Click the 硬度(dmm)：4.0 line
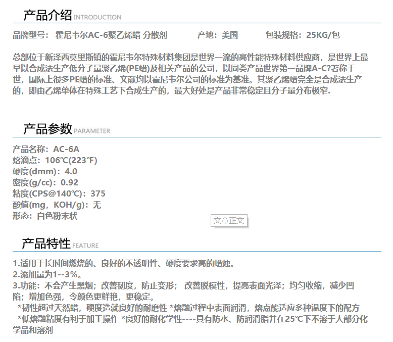This screenshot has width=393, height=342. 45,171
